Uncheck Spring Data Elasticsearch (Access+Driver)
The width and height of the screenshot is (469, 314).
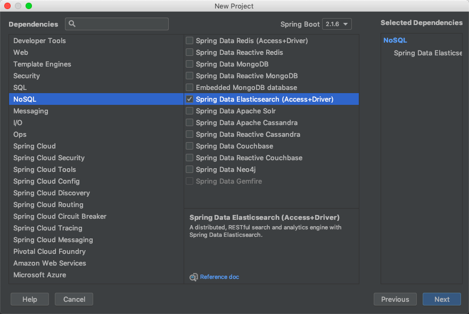pos(190,99)
